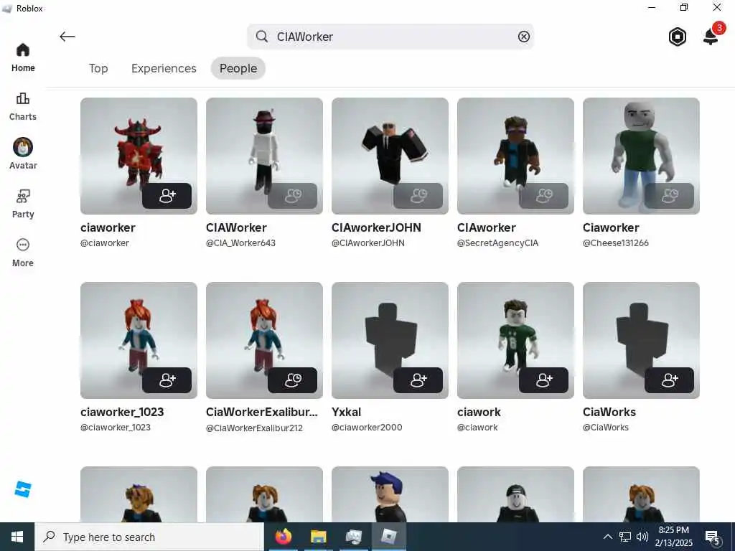Show hidden system tray icons
Screen dimensions: 735x551
point(607,537)
